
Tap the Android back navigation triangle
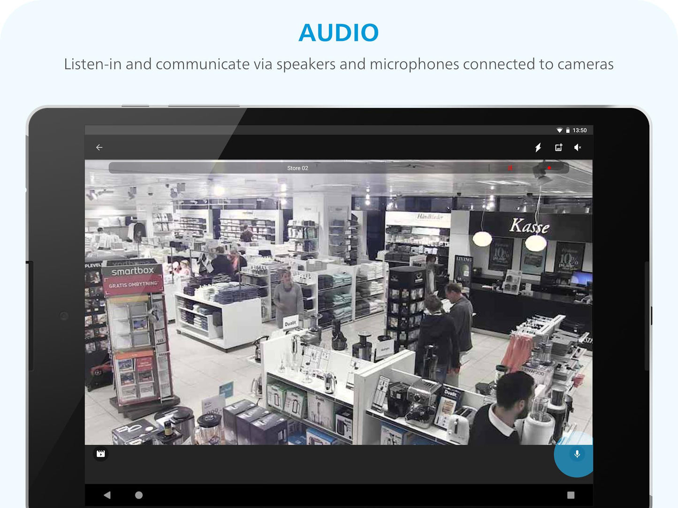[x=107, y=495]
